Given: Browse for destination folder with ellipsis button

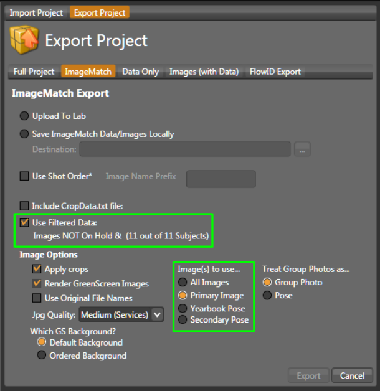Looking at the screenshot, I should 302,149.
